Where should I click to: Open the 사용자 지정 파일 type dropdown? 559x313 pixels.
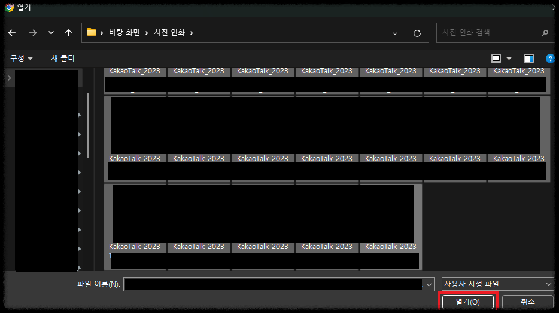[498, 284]
